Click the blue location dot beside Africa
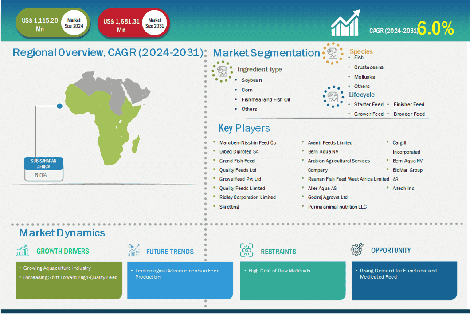 click(60, 106)
